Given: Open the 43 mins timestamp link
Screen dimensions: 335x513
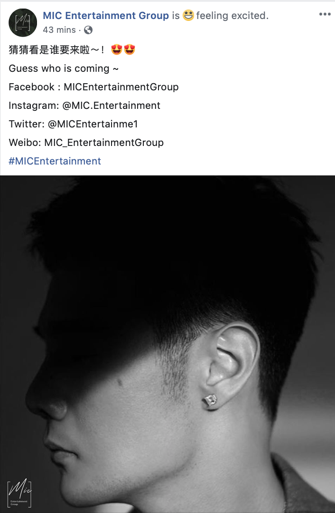Looking at the screenshot, I should (x=59, y=30).
